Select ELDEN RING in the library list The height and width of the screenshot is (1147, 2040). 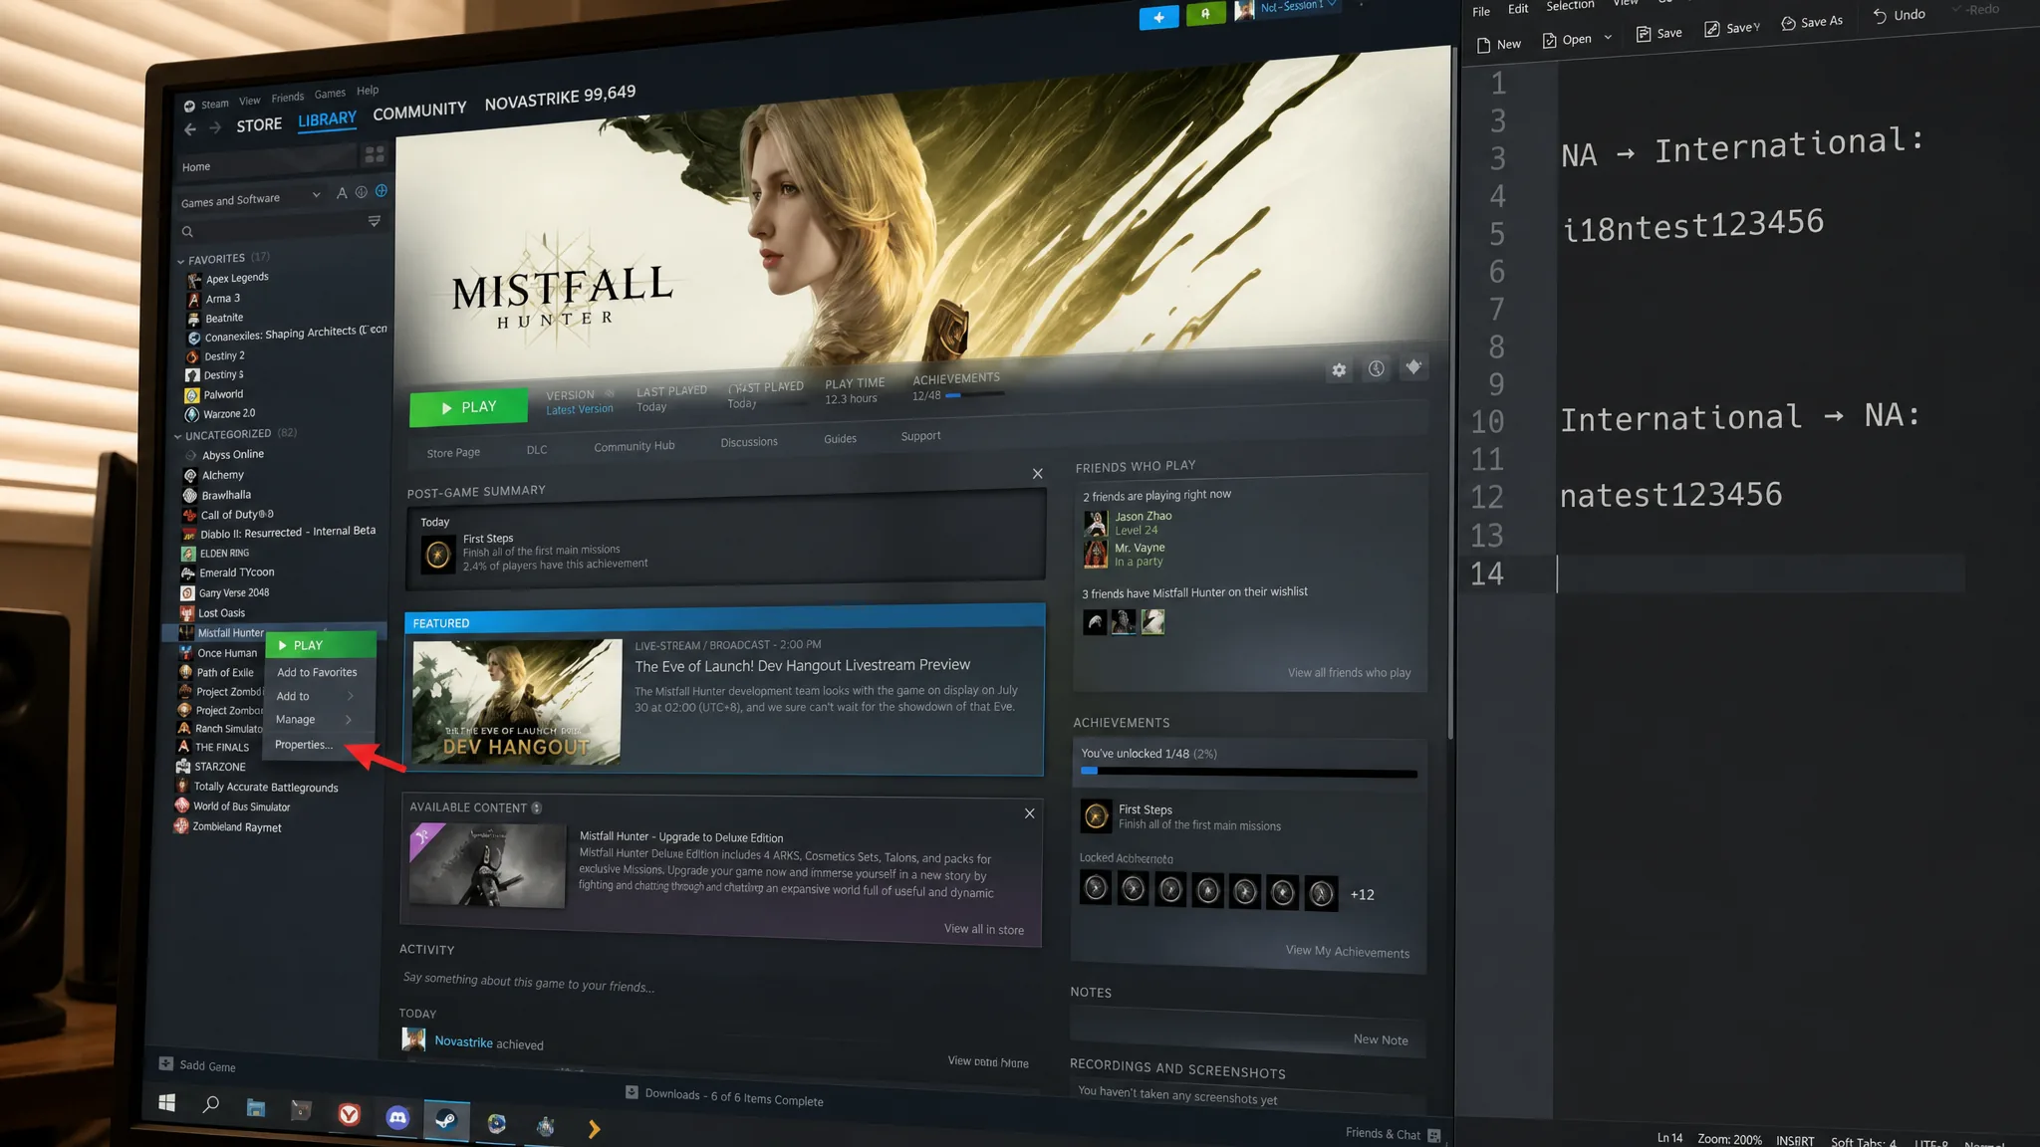click(224, 554)
